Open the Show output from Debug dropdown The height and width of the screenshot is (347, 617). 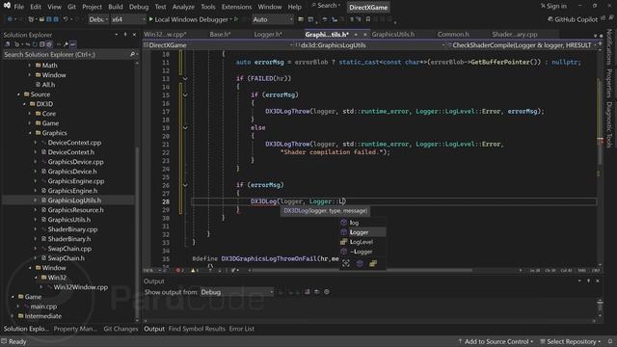236,292
